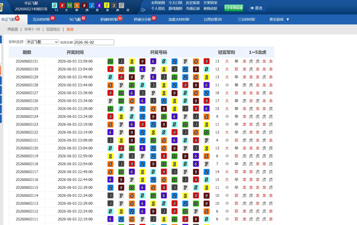Click the number 3 ball in row 20260602121
357x225 pixels.
coord(110,140)
